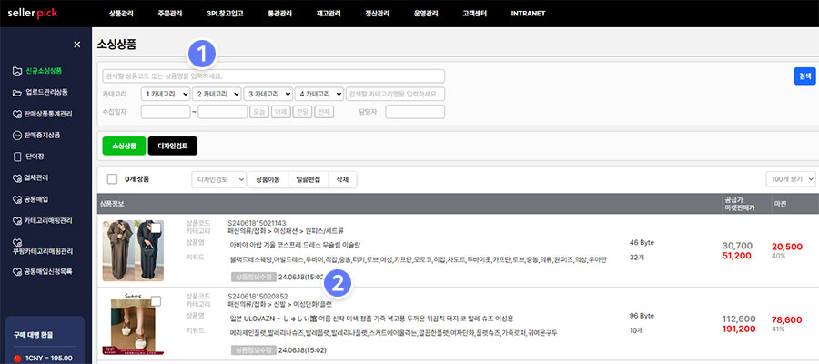819x364 pixels.
Task: Open the 1 카테고리 dropdown
Action: point(165,94)
